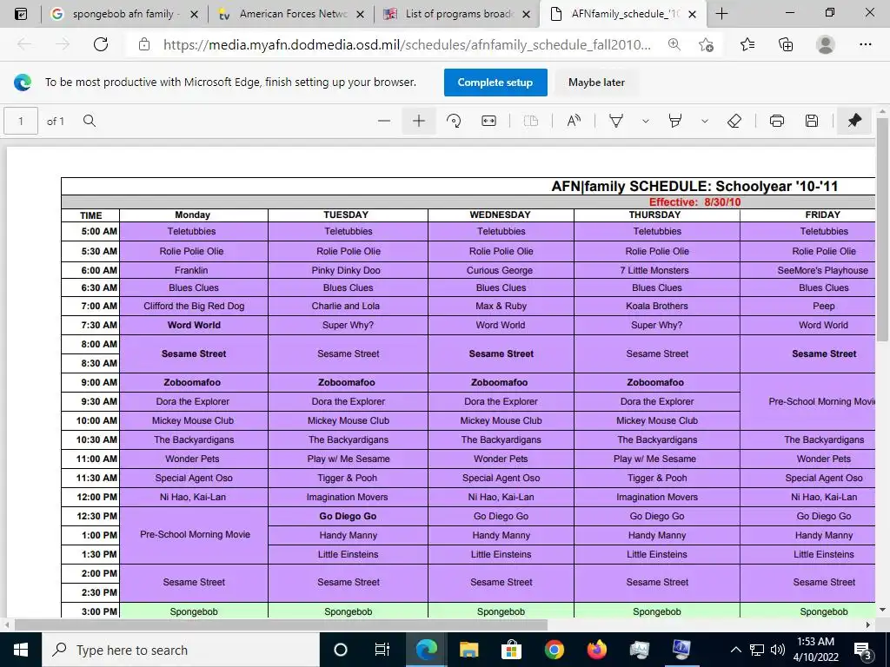Click the PDF find search icon
The height and width of the screenshot is (667, 890).
(x=90, y=121)
